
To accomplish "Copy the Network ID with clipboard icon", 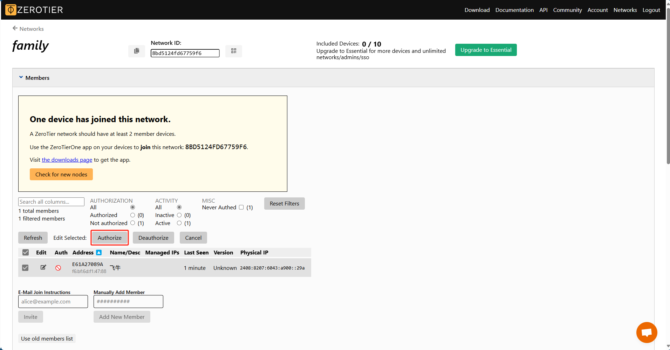I will coord(137,51).
